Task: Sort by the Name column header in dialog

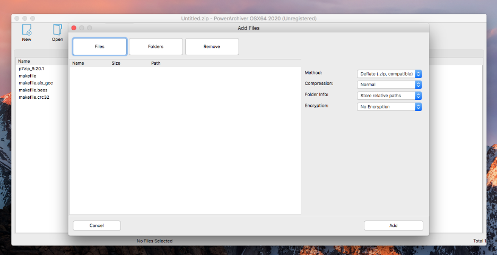Action: pos(78,63)
